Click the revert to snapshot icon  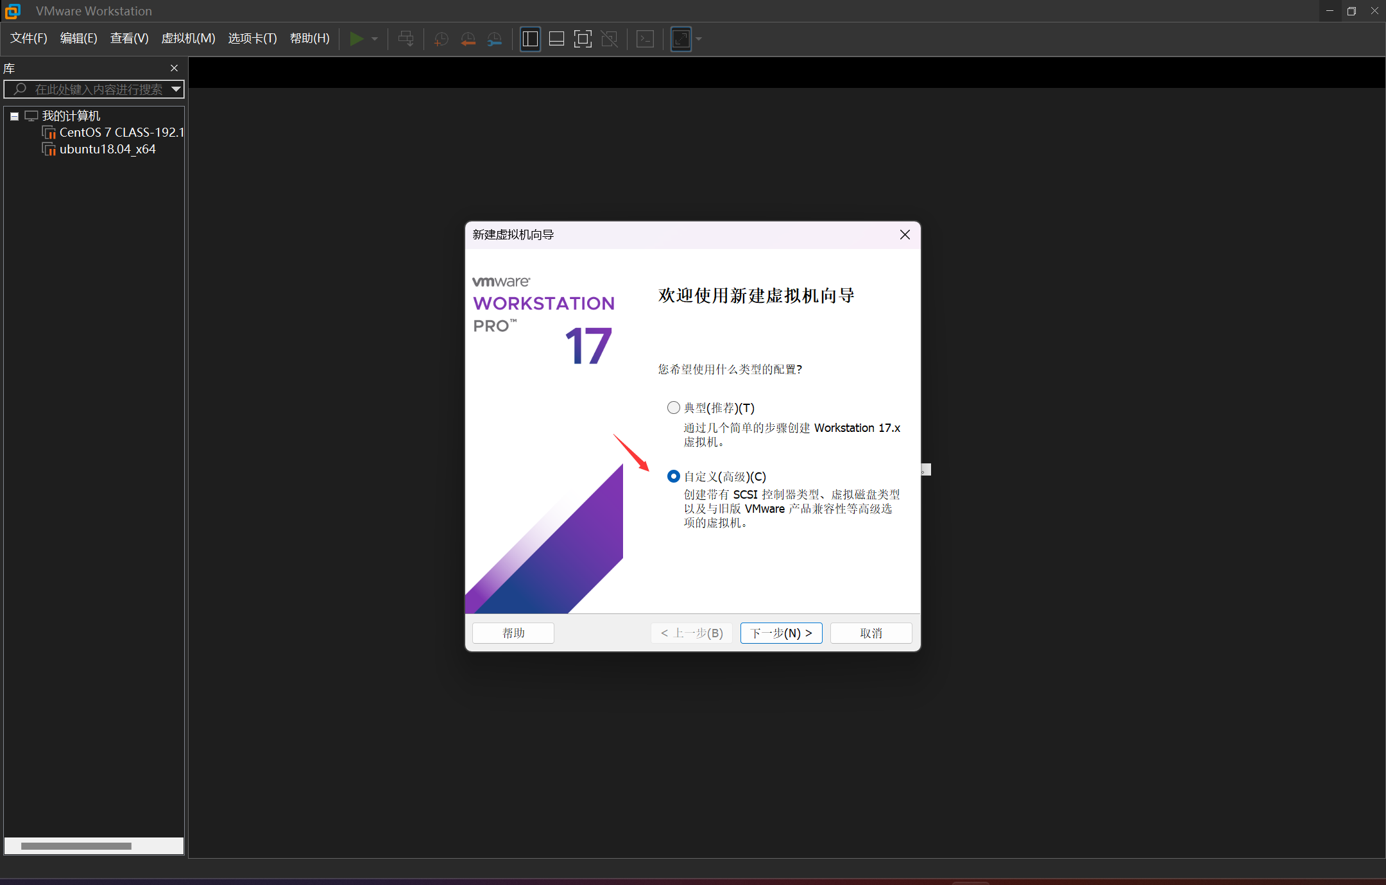coord(468,39)
